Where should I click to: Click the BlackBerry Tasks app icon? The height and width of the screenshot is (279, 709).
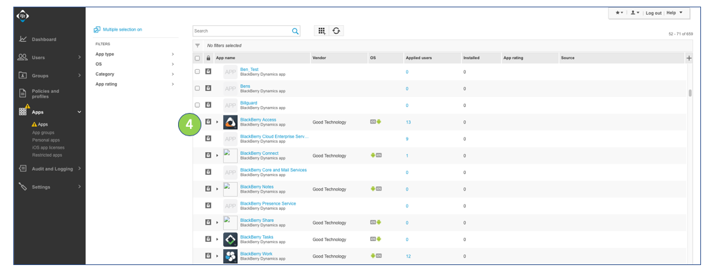[231, 240]
